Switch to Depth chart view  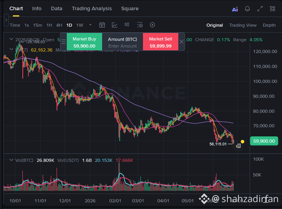269,25
